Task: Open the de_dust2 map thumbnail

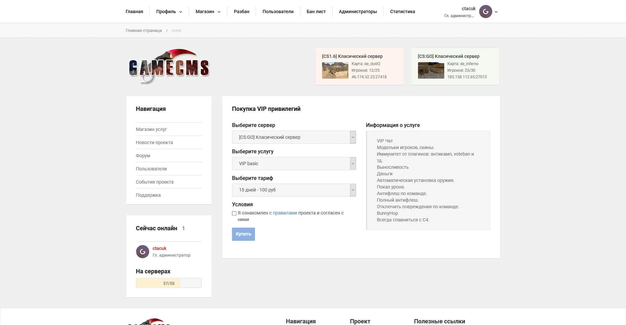Action: click(335, 70)
